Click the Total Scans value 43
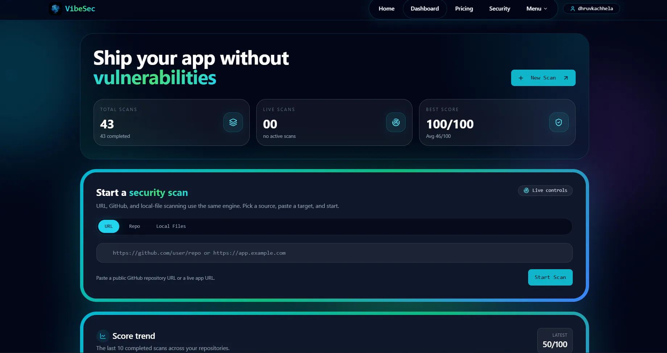 pos(107,124)
